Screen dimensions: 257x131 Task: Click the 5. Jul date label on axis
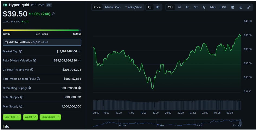(x=193, y=113)
